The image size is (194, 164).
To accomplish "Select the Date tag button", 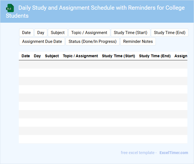I will (26, 33).
